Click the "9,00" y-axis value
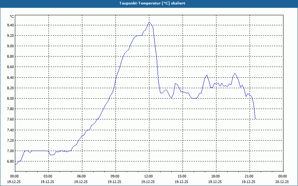This screenshot has width=298, height=186. pos(11,46)
